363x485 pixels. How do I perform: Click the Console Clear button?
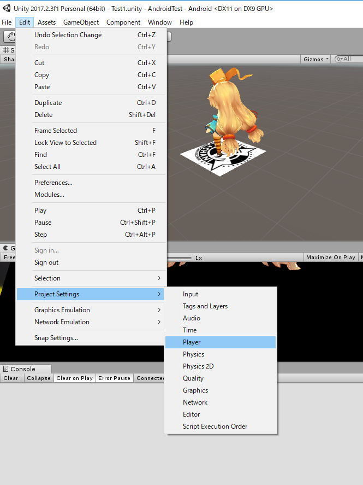click(x=11, y=378)
